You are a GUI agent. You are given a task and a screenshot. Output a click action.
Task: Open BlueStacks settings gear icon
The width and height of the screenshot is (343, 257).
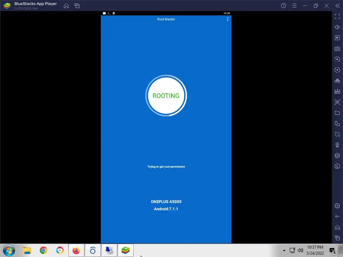337,206
